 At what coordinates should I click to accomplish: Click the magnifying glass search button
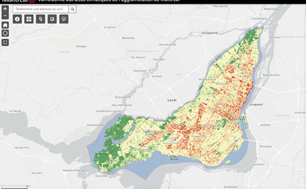click(x=72, y=9)
